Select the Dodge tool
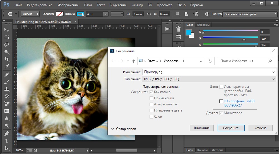The width and height of the screenshot is (279, 154). [x=7, y=126]
